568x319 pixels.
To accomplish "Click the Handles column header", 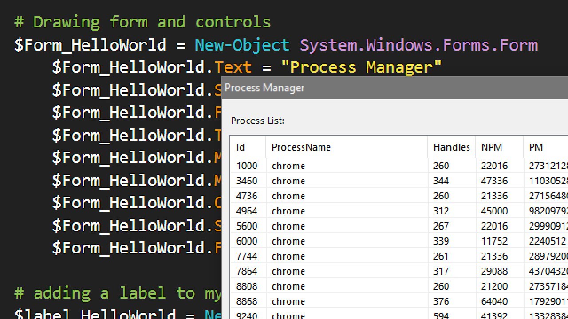I will pyautogui.click(x=451, y=147).
